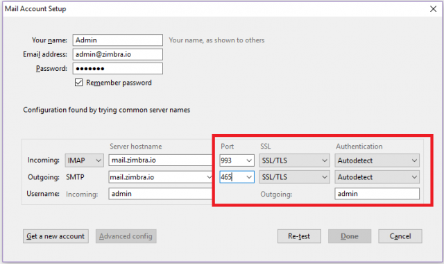The image size is (444, 264).
Task: Click the SMTP outgoing protocol label
Action: tap(75, 177)
